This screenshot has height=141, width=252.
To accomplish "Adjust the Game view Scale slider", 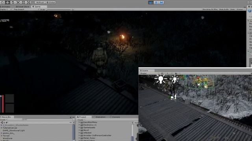I will coord(59,9).
